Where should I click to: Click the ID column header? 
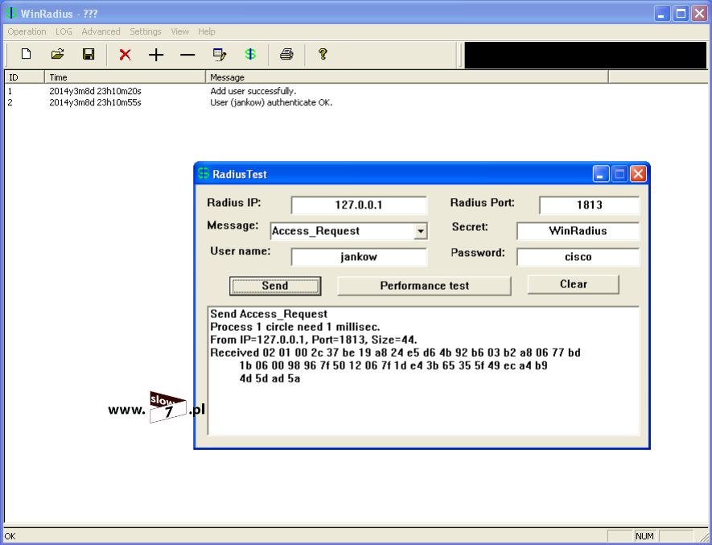pos(24,77)
